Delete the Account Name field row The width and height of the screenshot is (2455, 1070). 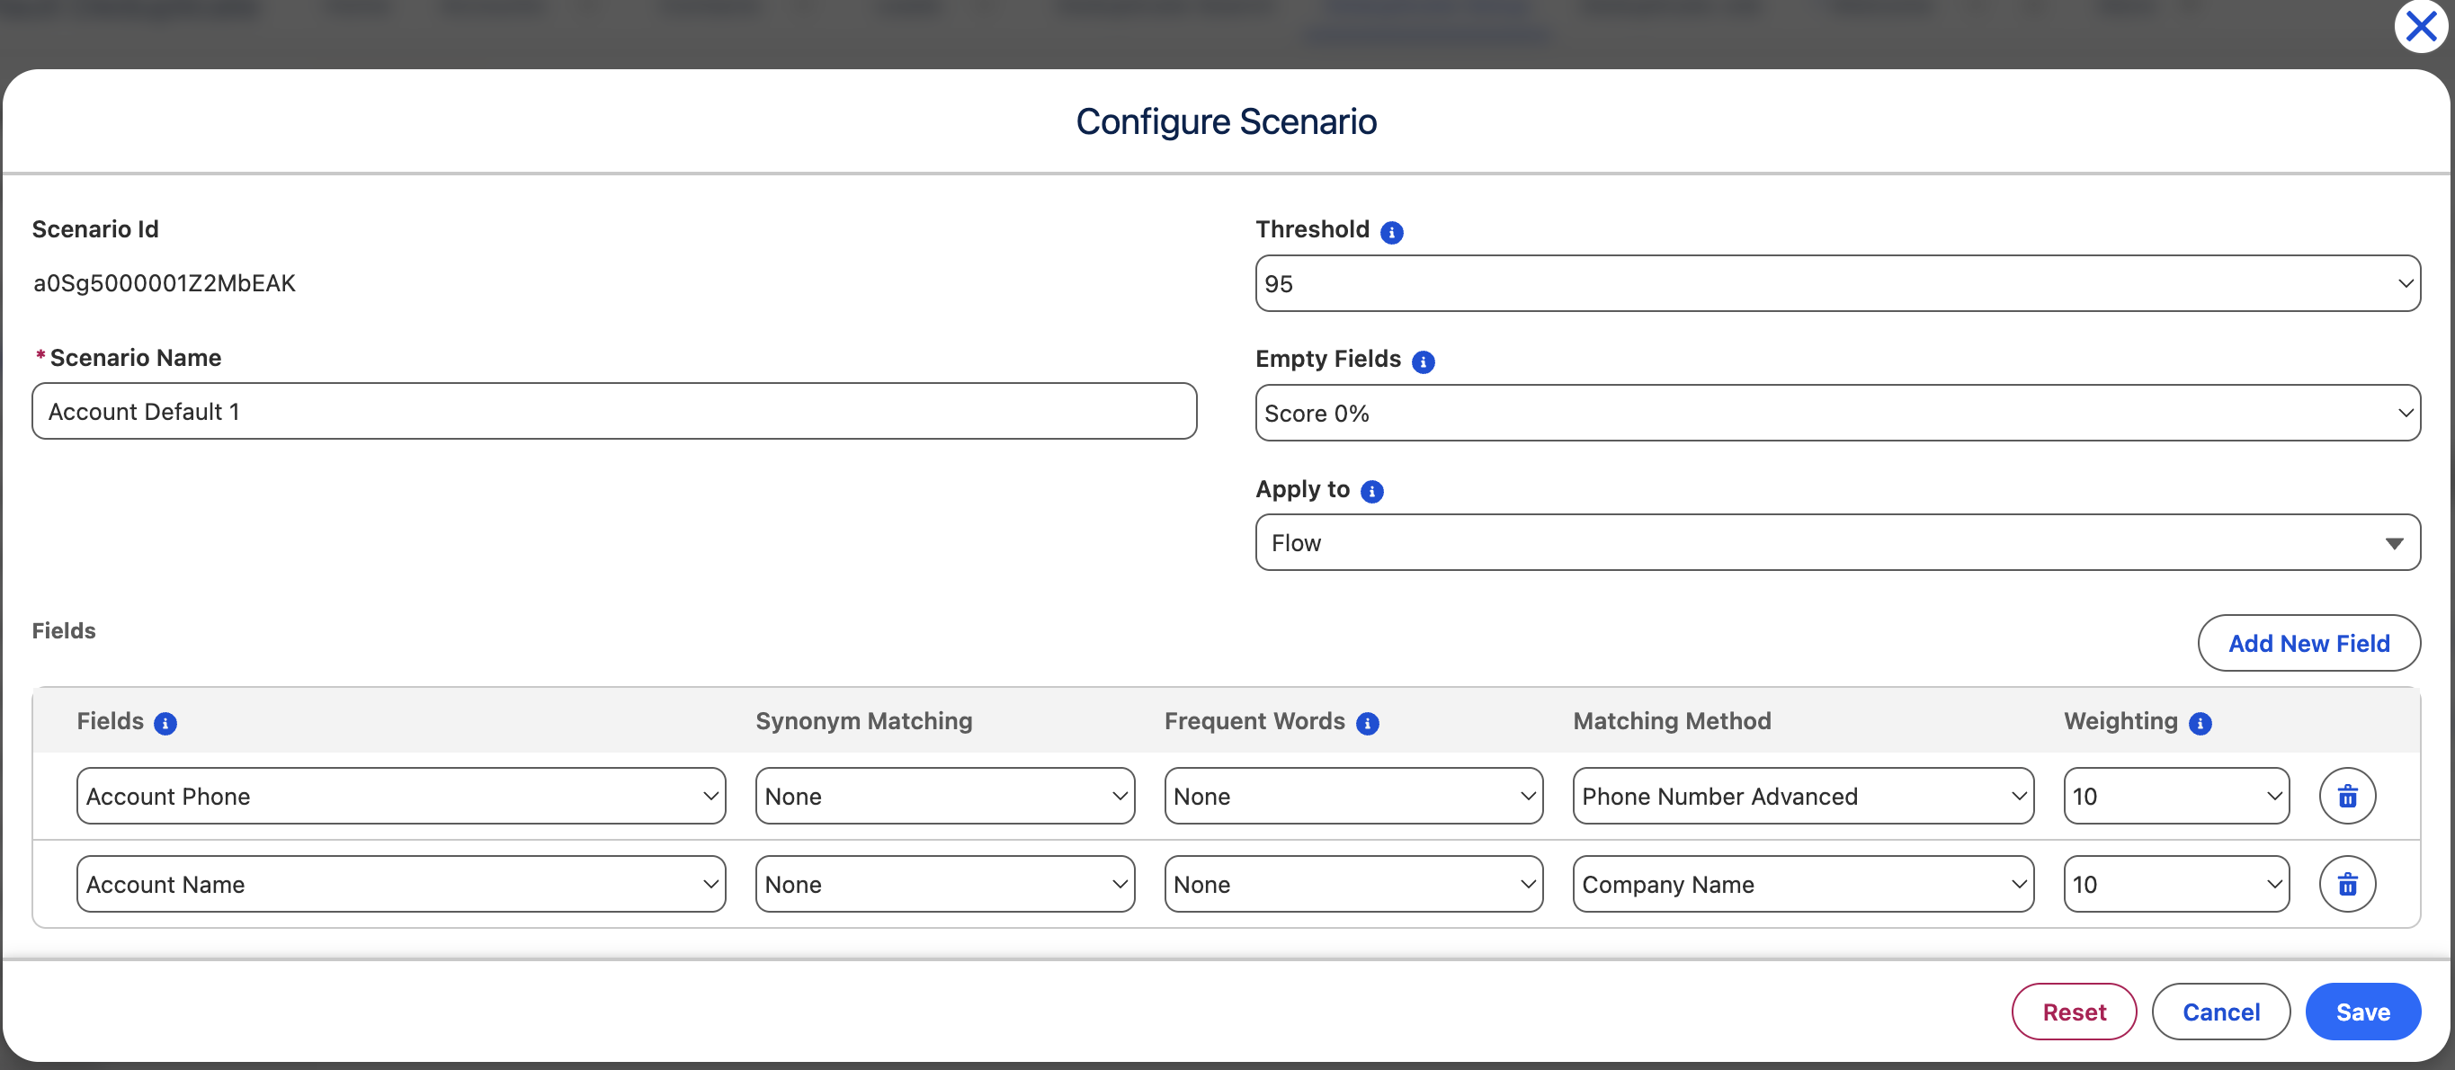(2346, 884)
